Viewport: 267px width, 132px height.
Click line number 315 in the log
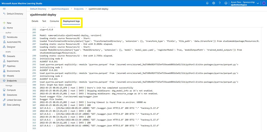pos(34,129)
